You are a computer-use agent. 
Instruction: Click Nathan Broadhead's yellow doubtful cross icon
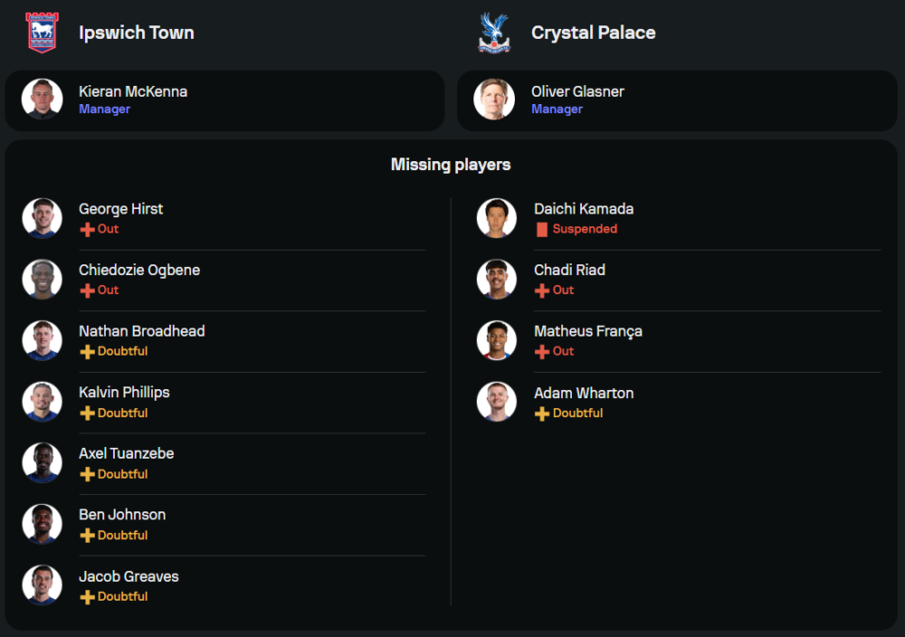coord(87,352)
